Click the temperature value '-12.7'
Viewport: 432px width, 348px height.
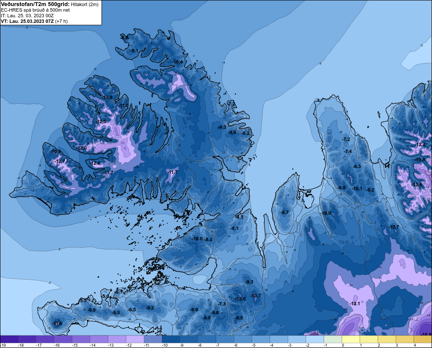[60, 161]
